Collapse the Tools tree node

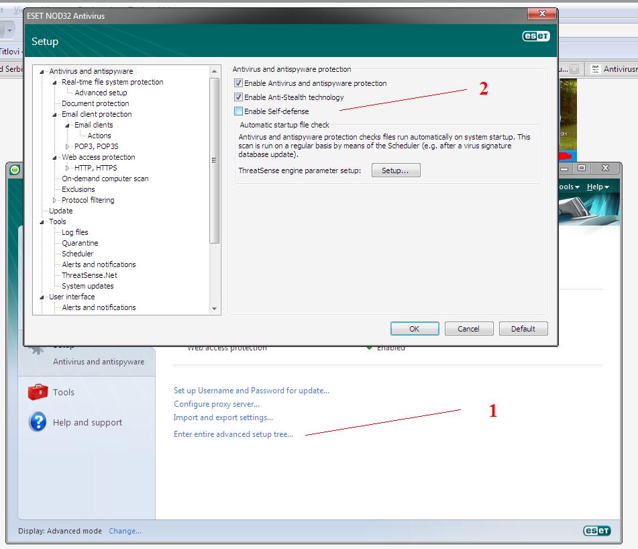tap(42, 221)
